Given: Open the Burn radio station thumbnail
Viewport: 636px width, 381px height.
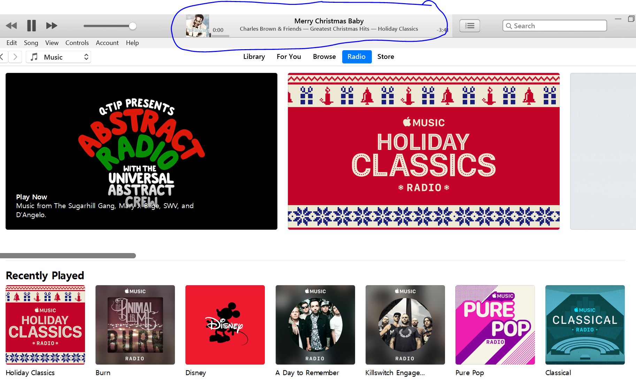Looking at the screenshot, I should tap(135, 325).
